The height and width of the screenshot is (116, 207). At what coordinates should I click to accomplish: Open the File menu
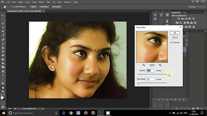point(8,2)
